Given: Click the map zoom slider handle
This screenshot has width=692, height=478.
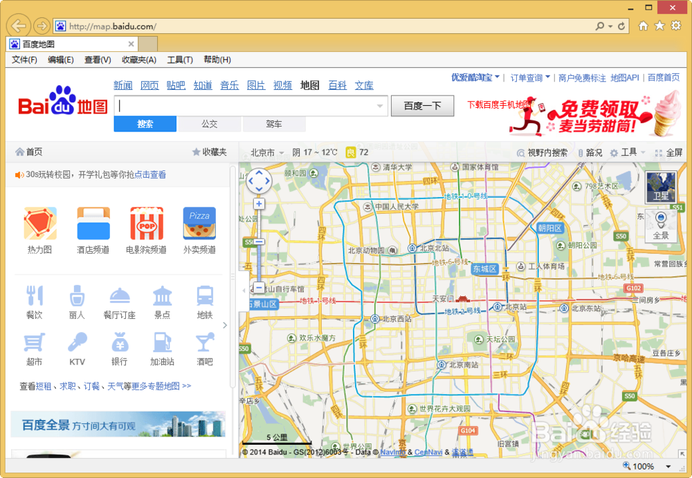Looking at the screenshot, I should (x=259, y=242).
